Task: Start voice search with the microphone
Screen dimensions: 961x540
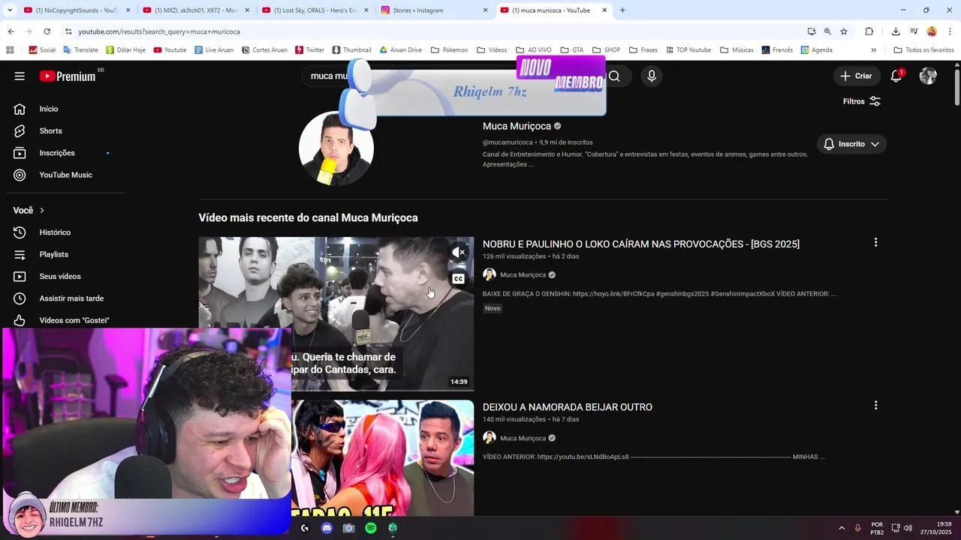Action: tap(652, 76)
